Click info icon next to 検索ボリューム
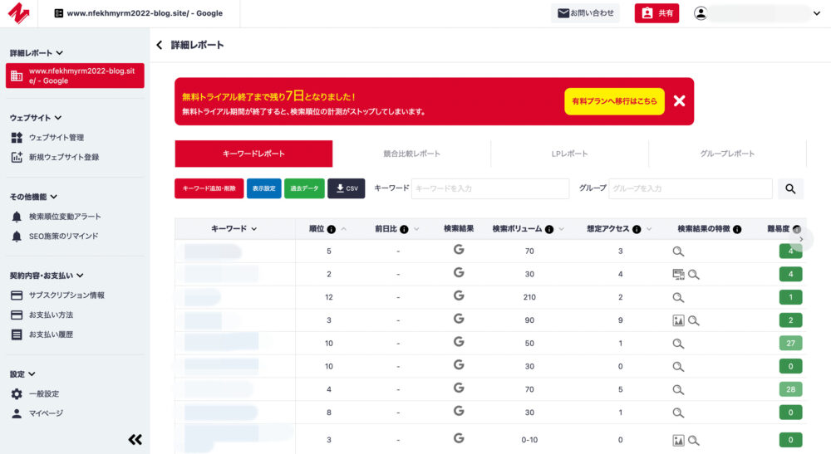The height and width of the screenshot is (454, 831). tap(549, 229)
